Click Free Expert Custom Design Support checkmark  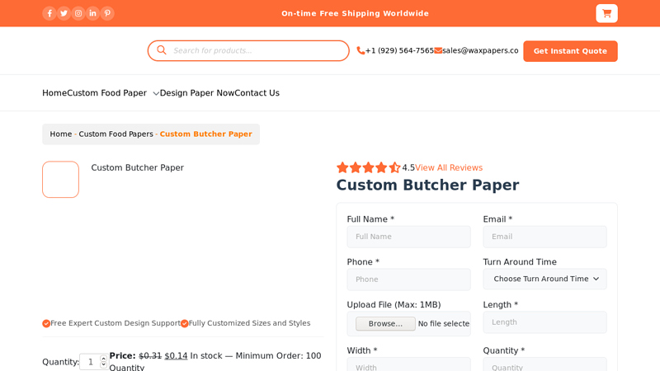(x=46, y=323)
